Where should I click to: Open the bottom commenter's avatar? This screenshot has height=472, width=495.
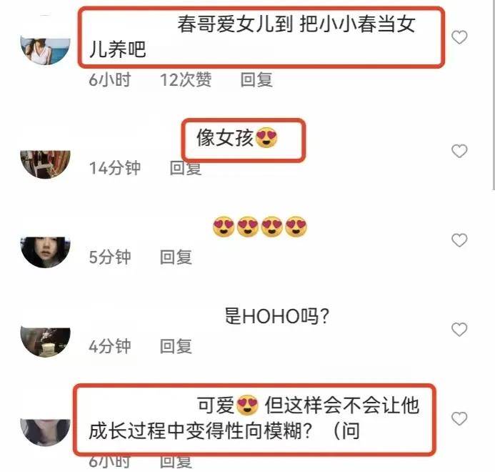point(45,432)
